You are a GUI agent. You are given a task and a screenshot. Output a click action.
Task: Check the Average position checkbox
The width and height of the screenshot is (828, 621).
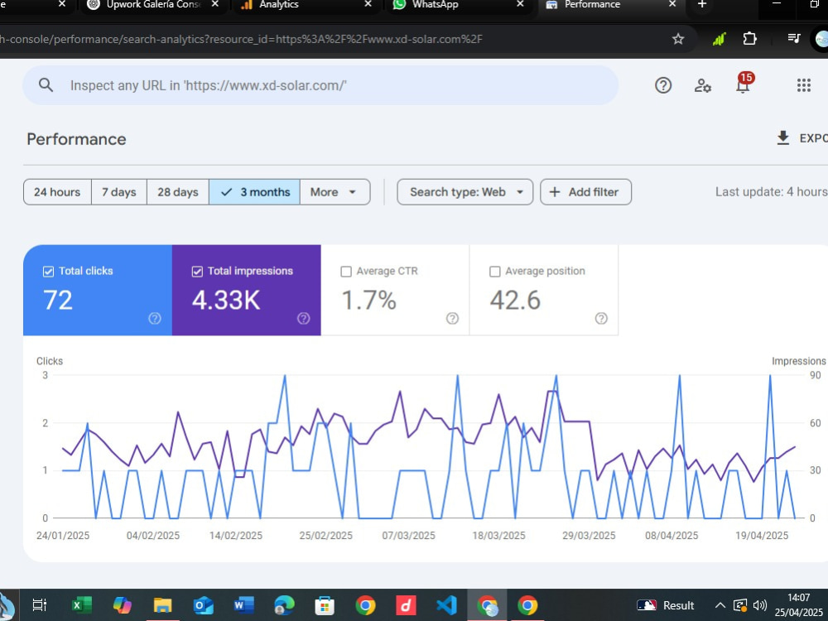[495, 272]
